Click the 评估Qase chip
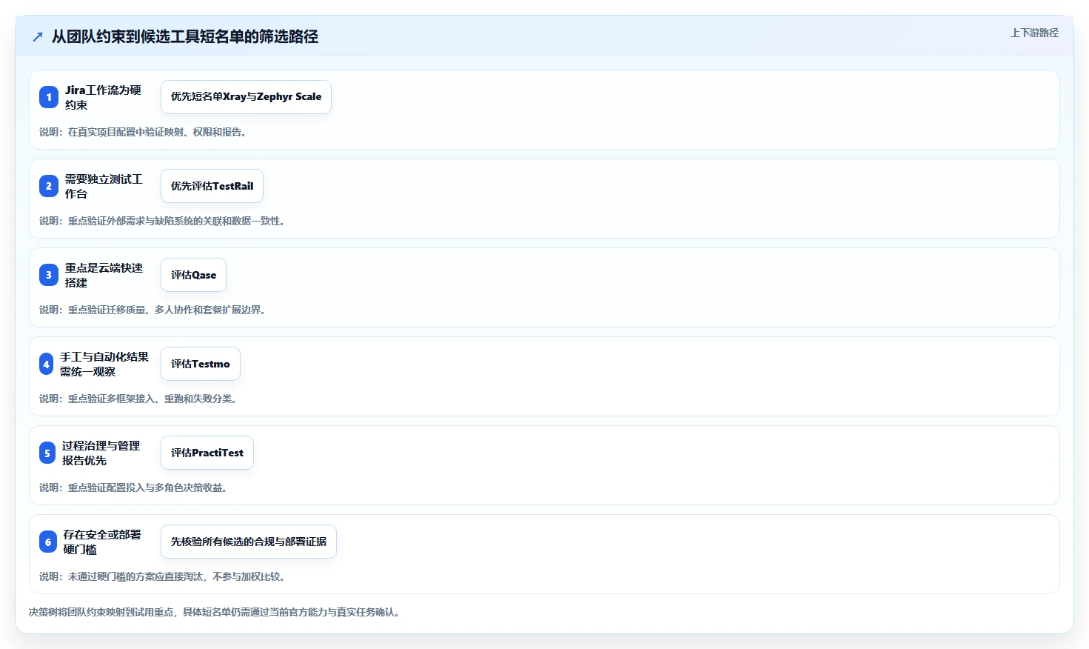Screen dimensions: 1089x649 (x=193, y=275)
